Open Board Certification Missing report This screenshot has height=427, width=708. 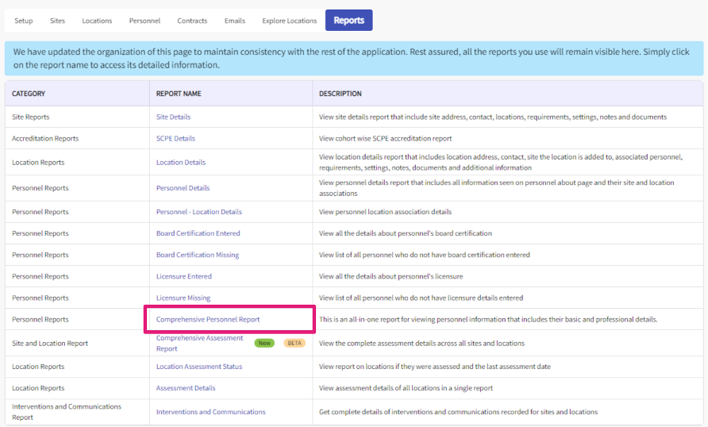[x=197, y=255]
